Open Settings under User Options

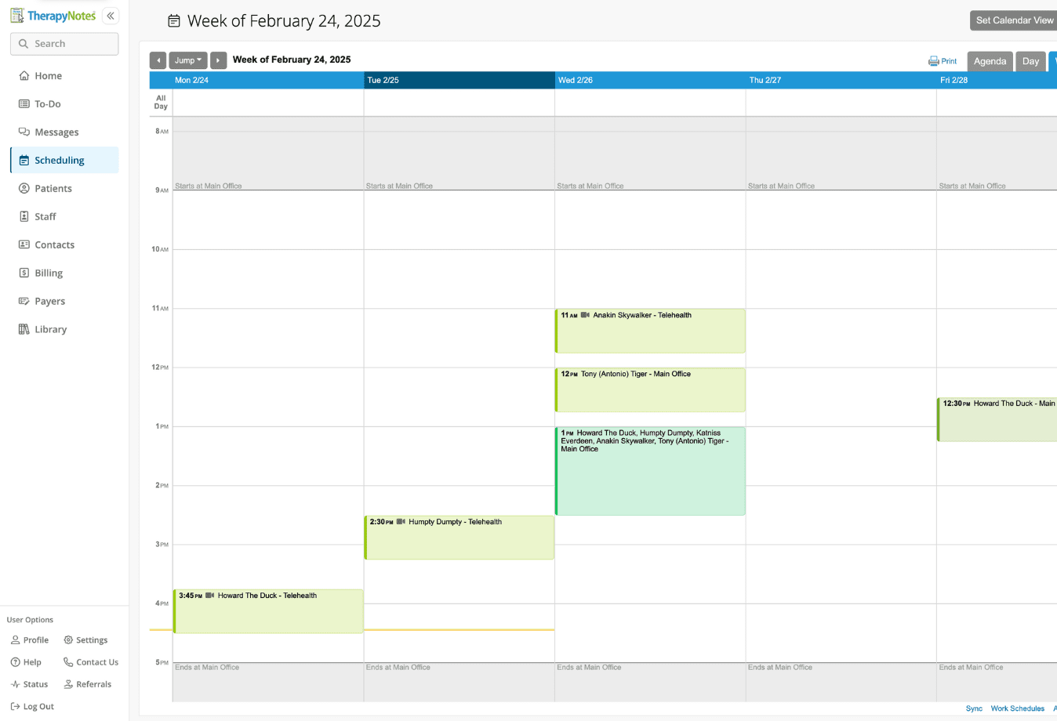pyautogui.click(x=85, y=640)
